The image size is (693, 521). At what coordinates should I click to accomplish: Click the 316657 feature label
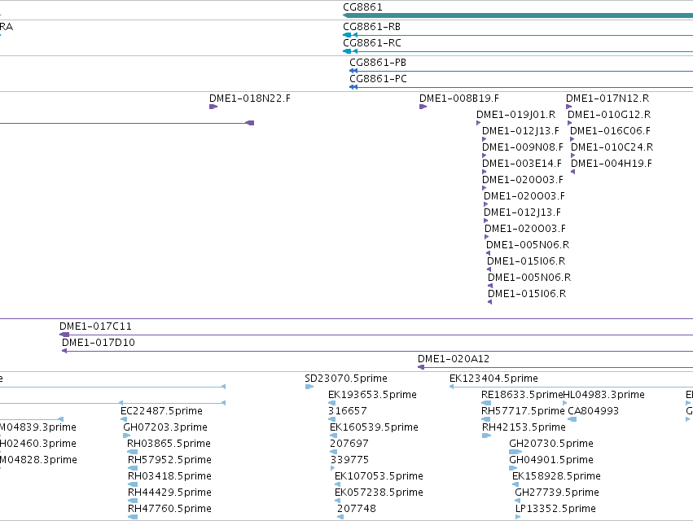[x=348, y=411]
